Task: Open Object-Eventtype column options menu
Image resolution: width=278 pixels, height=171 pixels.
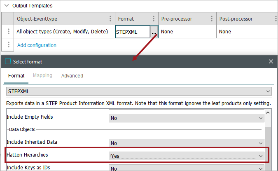Action: [x=110, y=19]
